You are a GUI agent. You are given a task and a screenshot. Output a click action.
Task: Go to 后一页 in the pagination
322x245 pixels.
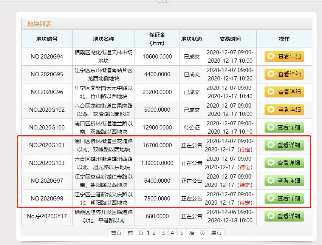pos(197,233)
